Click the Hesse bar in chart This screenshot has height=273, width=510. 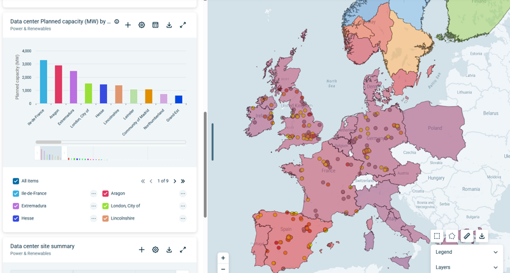point(103,94)
